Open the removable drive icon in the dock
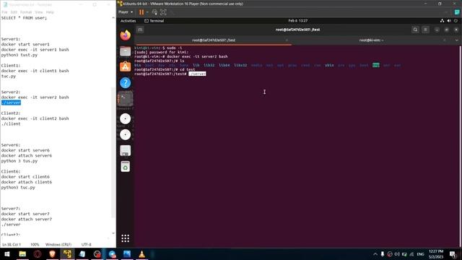462x260 pixels. pos(125,151)
